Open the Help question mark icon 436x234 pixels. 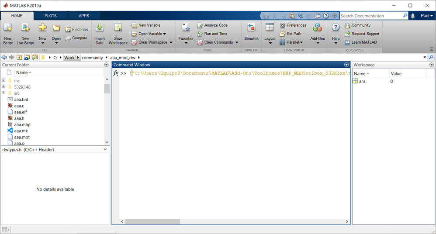[336, 28]
